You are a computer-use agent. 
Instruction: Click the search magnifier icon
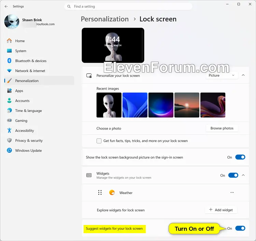(69, 6)
